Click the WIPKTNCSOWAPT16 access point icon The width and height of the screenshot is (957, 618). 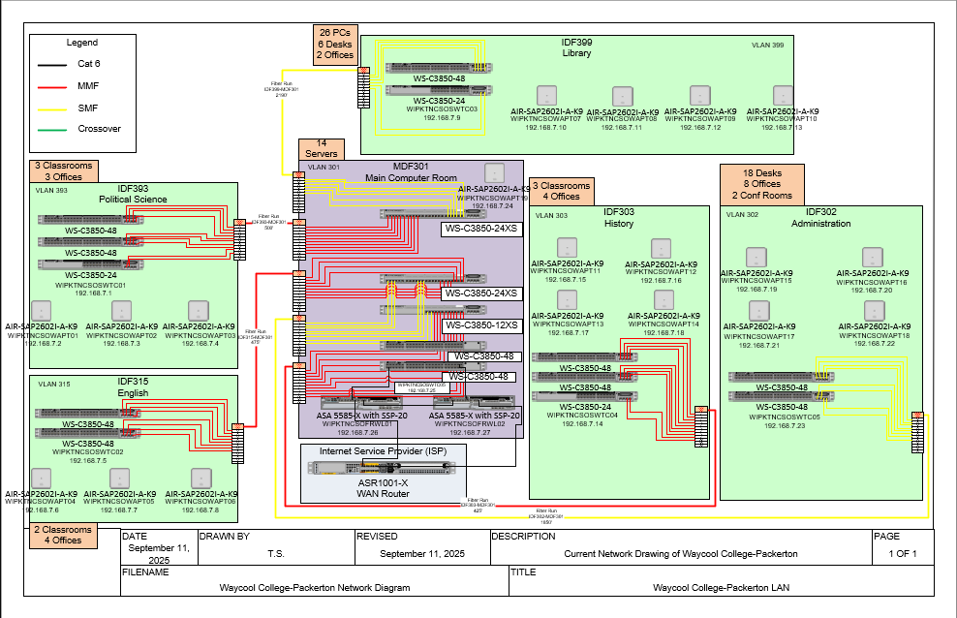(872, 258)
